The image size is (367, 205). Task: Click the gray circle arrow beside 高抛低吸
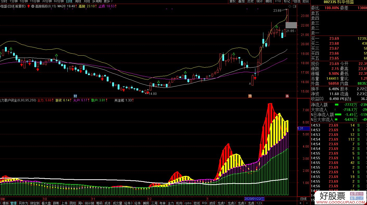click(x=33, y=6)
